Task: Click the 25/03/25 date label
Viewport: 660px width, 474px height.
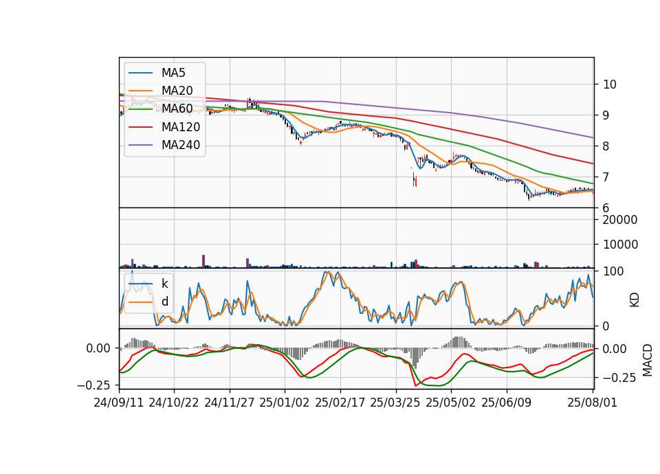Action: point(395,403)
